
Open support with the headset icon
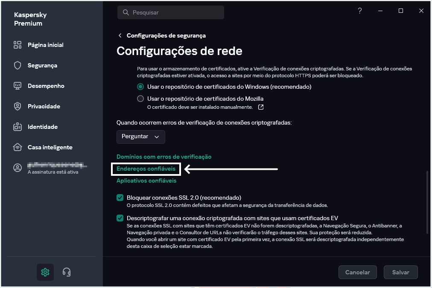tap(66, 272)
